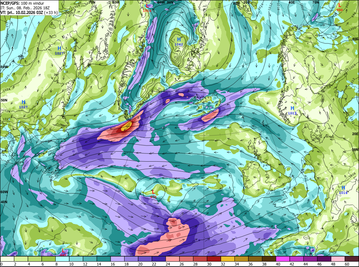Screen dimensions: 359x267
Task: Pick the light green 2–4 legend swatch
Action: pyautogui.click(x=21, y=259)
